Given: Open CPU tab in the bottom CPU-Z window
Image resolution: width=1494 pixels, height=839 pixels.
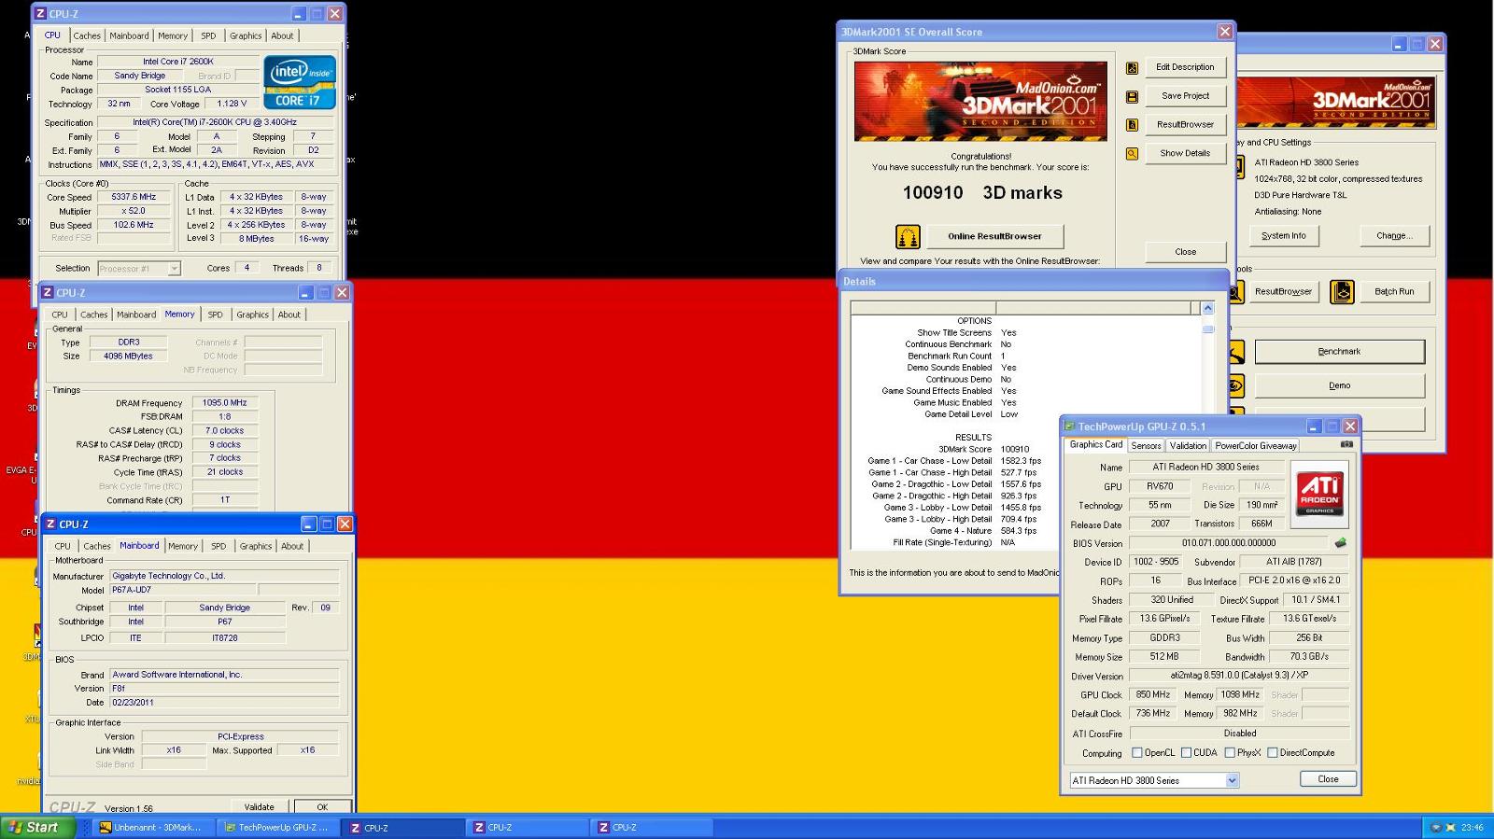Looking at the screenshot, I should [x=63, y=547].
